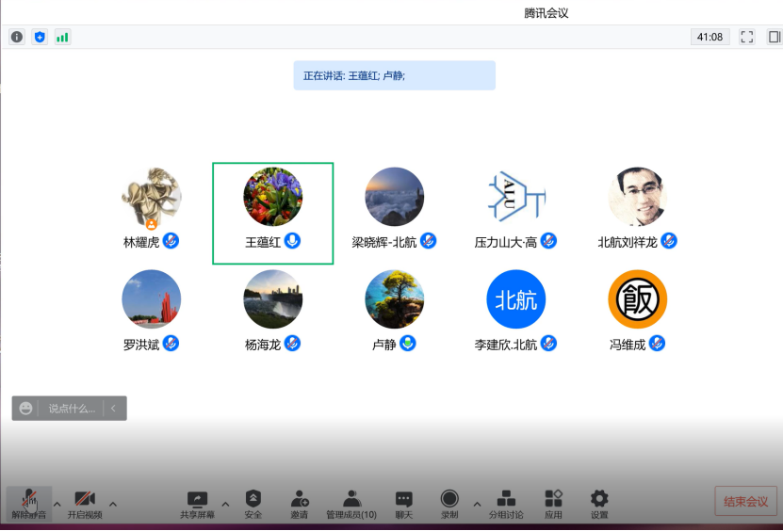The image size is (783, 531).
Task: Click the red End Meeting (结束会议) button
Action: pyautogui.click(x=746, y=502)
